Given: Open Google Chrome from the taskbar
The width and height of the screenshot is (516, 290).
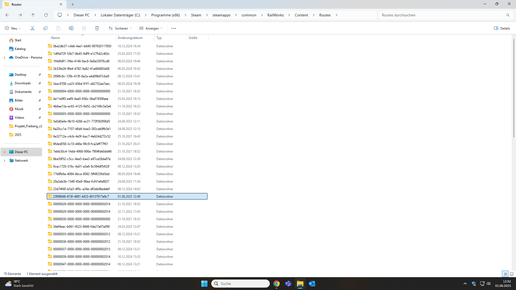Looking at the screenshot, I should tap(277, 284).
